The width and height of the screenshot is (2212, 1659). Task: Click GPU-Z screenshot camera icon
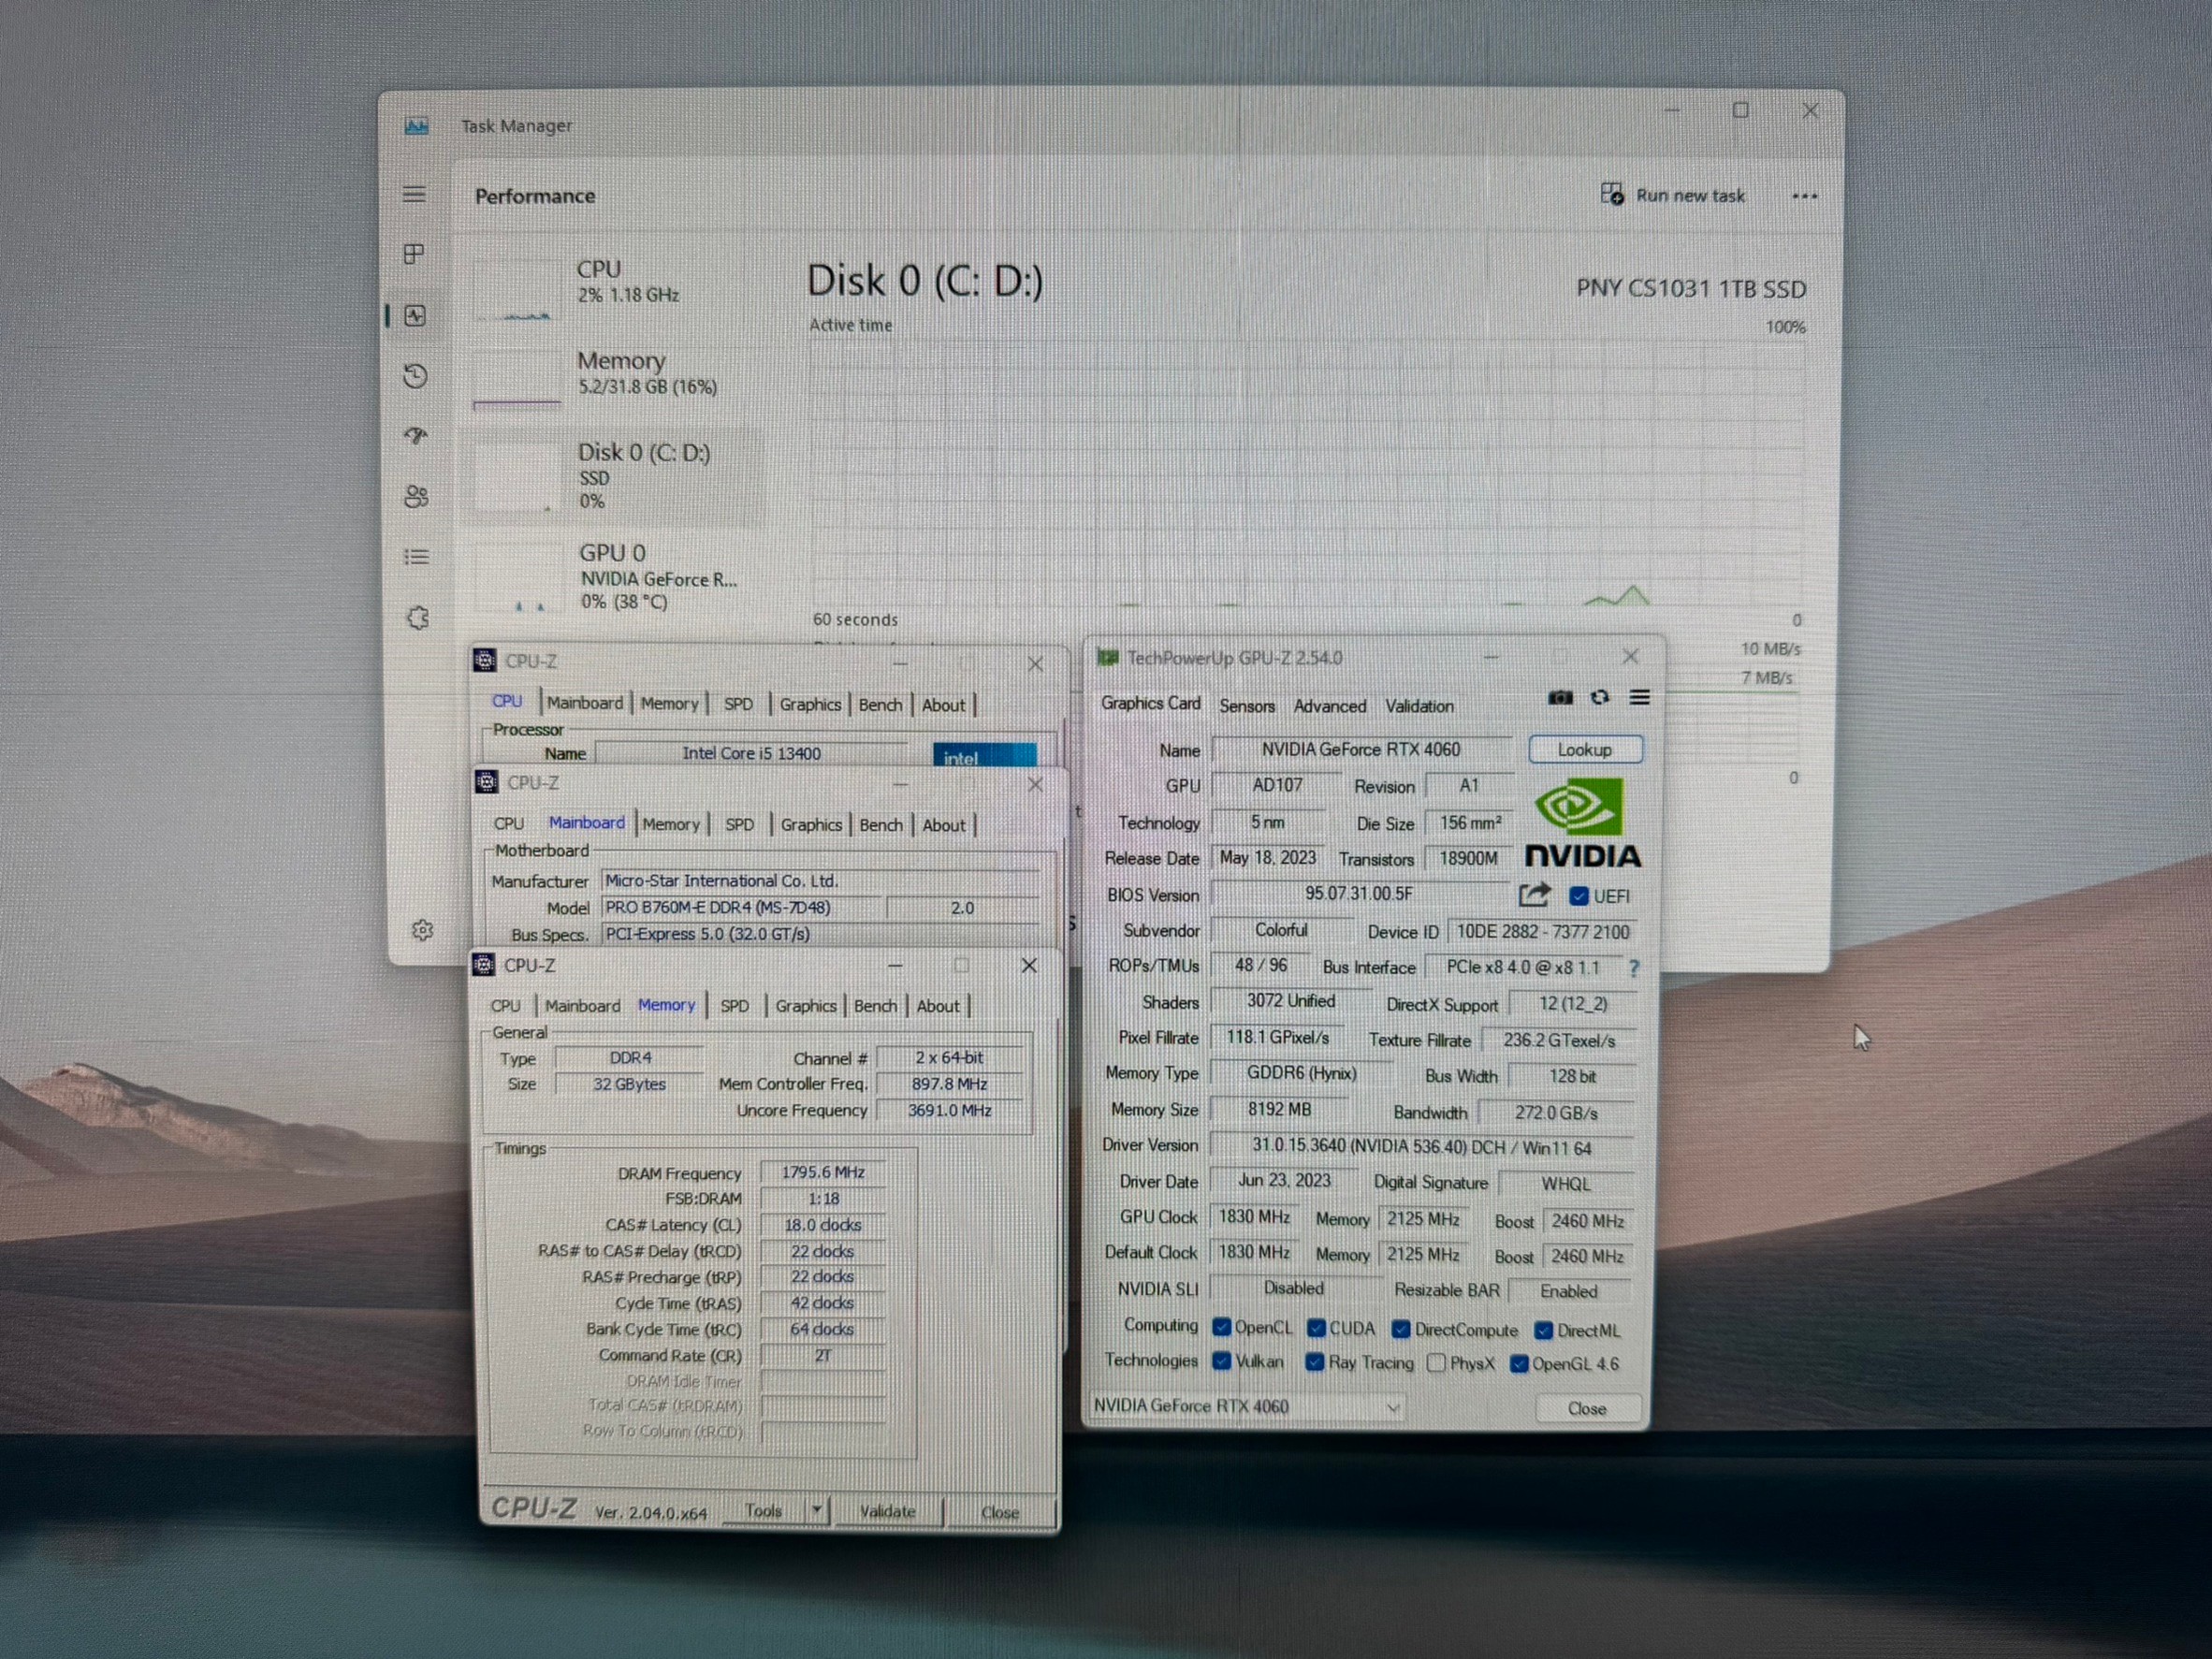1560,698
